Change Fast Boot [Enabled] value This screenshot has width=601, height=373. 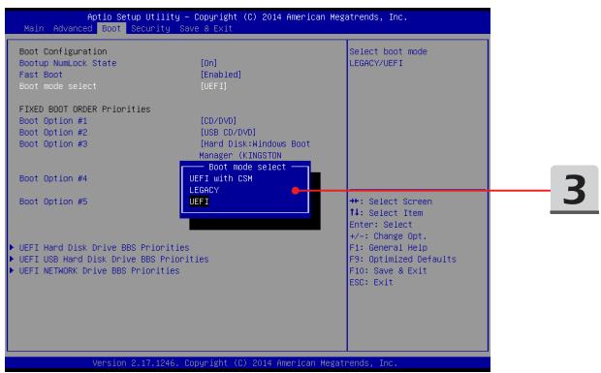coord(221,75)
